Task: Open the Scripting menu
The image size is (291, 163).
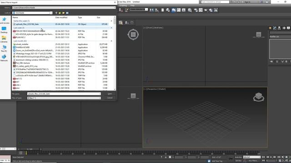Action: pyautogui.click(x=123, y=5)
